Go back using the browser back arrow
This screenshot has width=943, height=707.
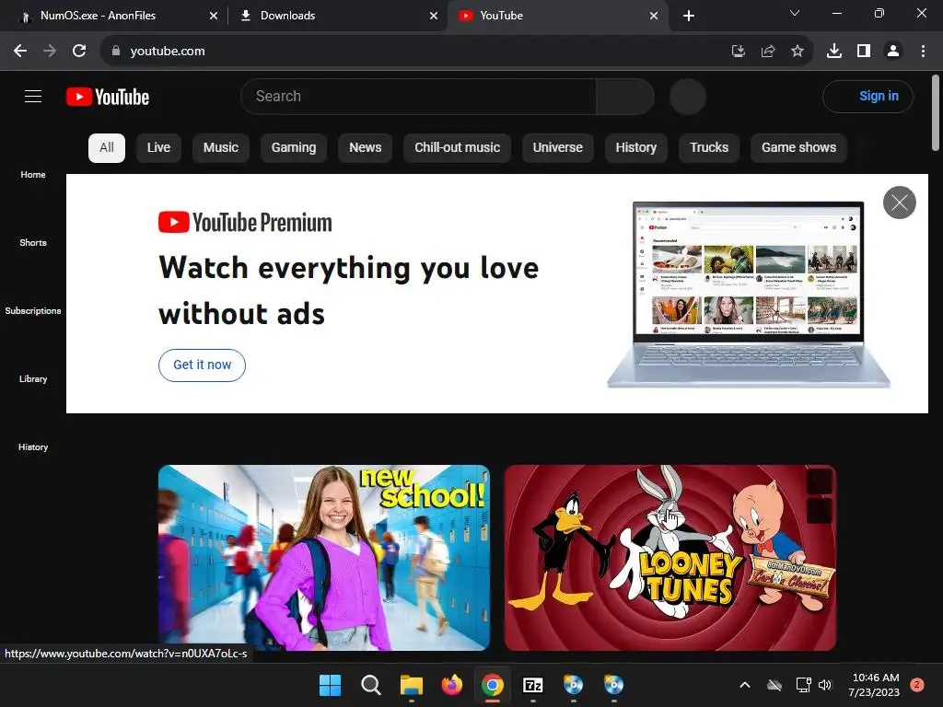tap(20, 52)
